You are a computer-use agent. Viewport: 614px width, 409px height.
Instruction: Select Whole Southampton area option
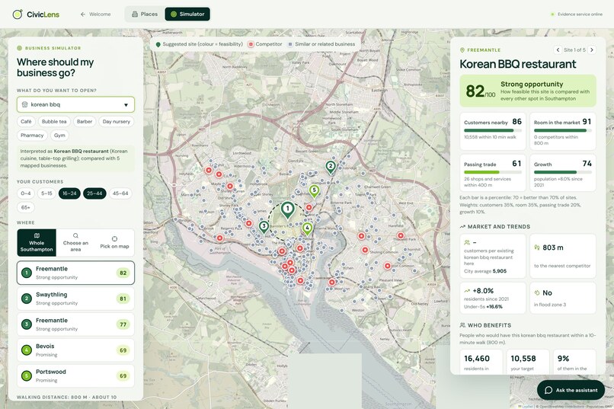37,243
